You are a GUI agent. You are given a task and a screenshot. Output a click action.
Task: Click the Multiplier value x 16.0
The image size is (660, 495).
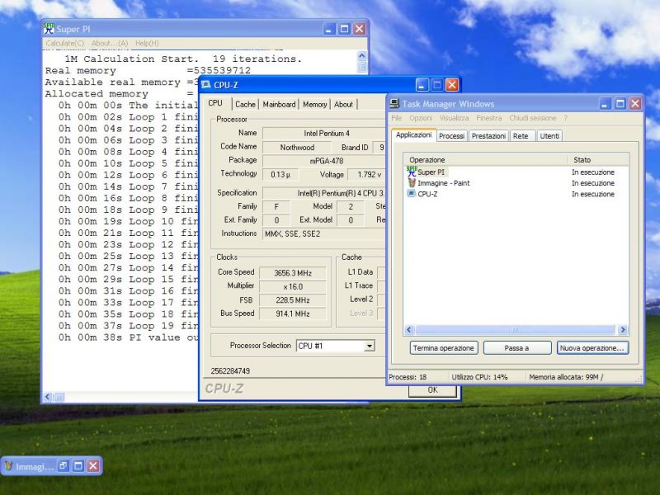pyautogui.click(x=293, y=286)
